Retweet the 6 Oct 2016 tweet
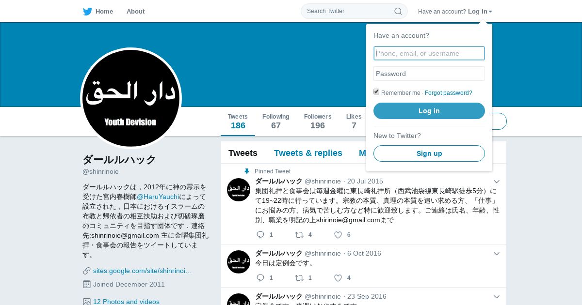 point(299,278)
